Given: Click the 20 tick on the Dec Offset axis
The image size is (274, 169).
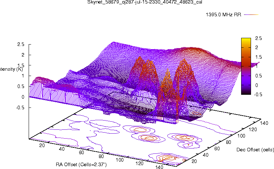Looking at the screenshot, I should pyautogui.click(x=194, y=161).
